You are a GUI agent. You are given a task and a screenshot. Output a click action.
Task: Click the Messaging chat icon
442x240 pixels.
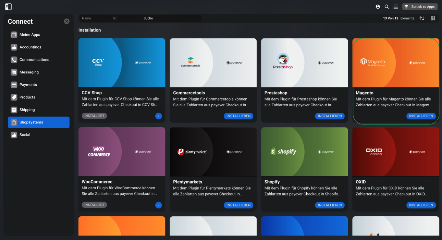pos(14,72)
